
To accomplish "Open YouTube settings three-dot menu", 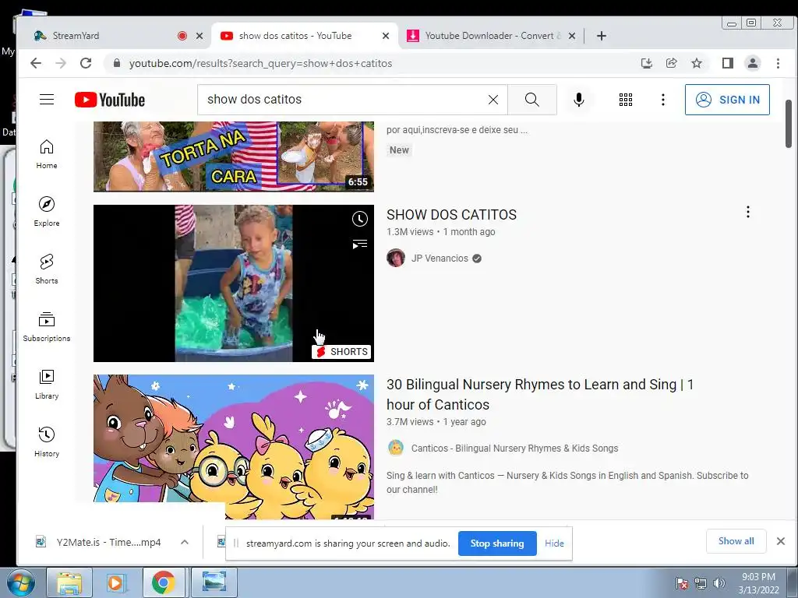I will (x=662, y=100).
